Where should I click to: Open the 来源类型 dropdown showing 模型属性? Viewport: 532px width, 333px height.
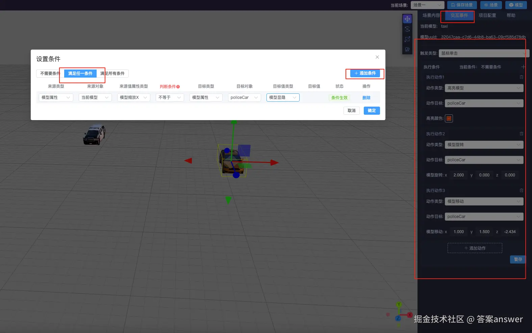click(x=56, y=98)
